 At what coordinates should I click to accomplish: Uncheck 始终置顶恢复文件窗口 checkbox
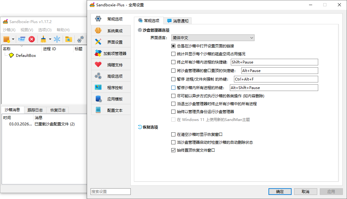(x=173, y=150)
